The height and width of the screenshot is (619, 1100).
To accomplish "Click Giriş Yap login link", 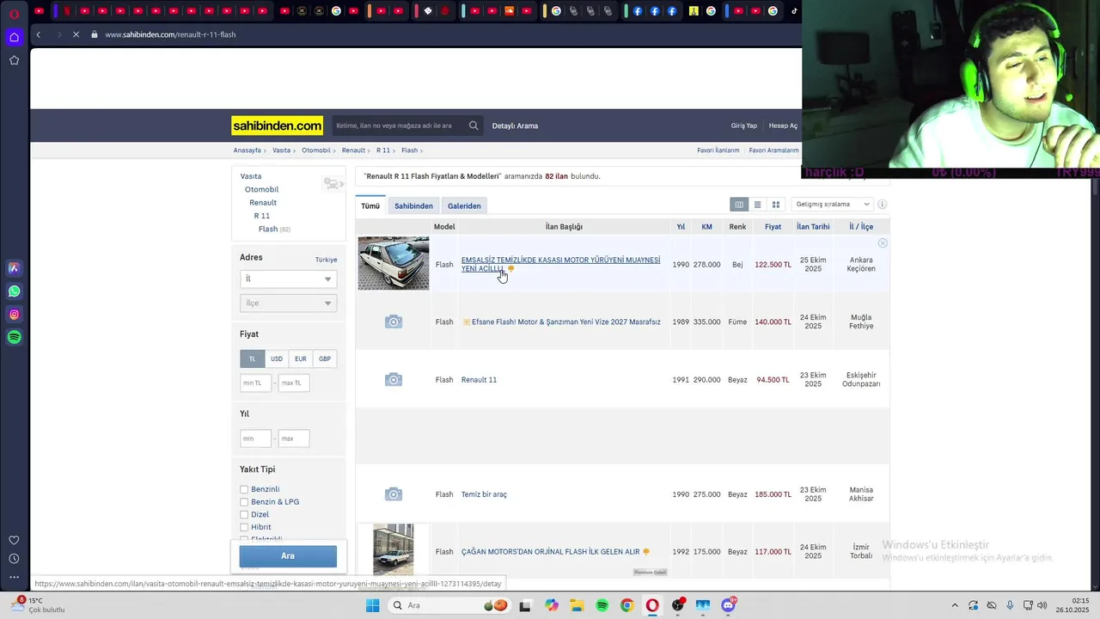I will click(x=744, y=126).
